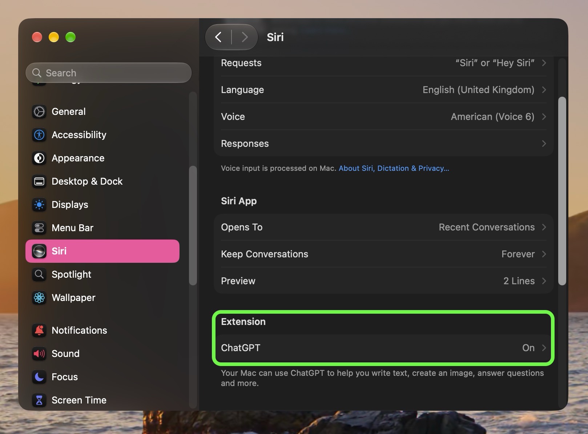This screenshot has width=588, height=434.
Task: Open About Siri, Dictation & Privacy link
Action: click(394, 168)
